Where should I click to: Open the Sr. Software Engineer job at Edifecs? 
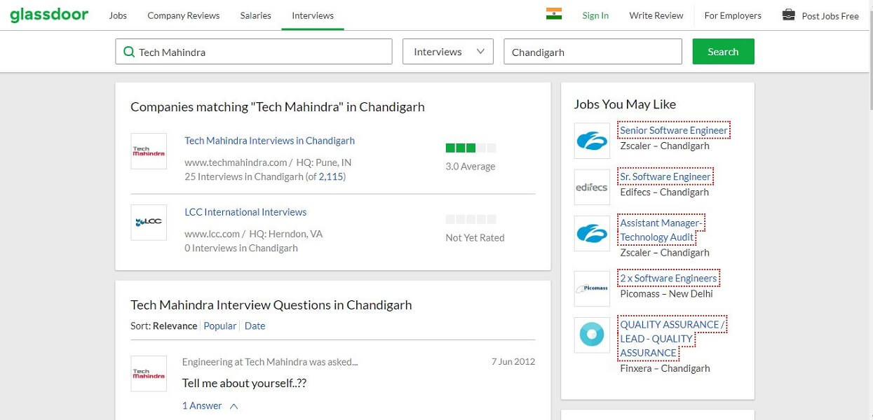(x=665, y=176)
